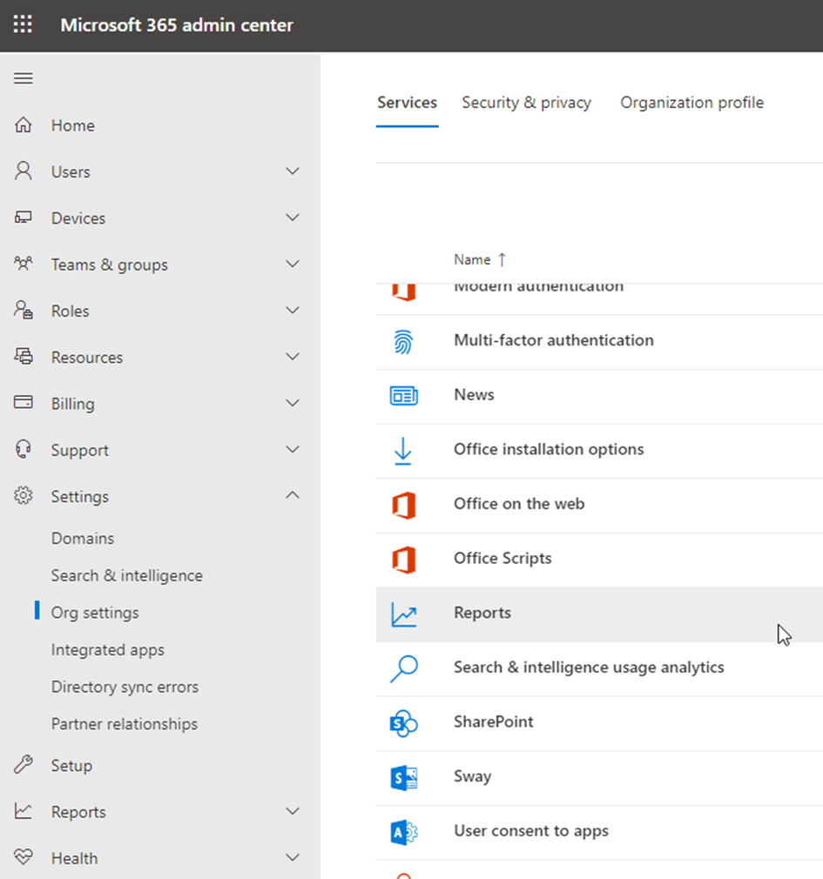Open the Organization profile tab
The image size is (823, 879).
[691, 103]
